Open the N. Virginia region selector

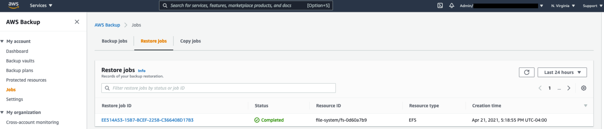(x=563, y=6)
